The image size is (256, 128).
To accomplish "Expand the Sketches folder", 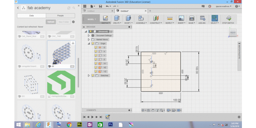I will pyautogui.click(x=89, y=76).
